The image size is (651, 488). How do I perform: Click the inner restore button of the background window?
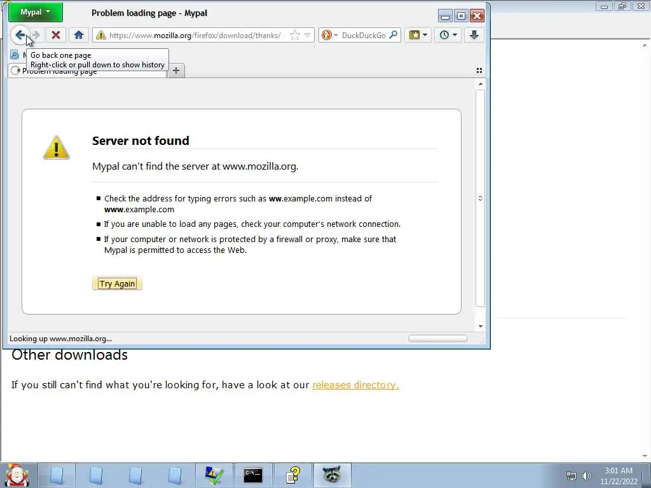click(x=622, y=6)
